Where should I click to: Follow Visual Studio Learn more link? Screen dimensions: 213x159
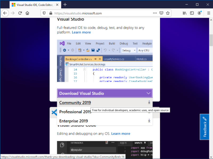81,32
